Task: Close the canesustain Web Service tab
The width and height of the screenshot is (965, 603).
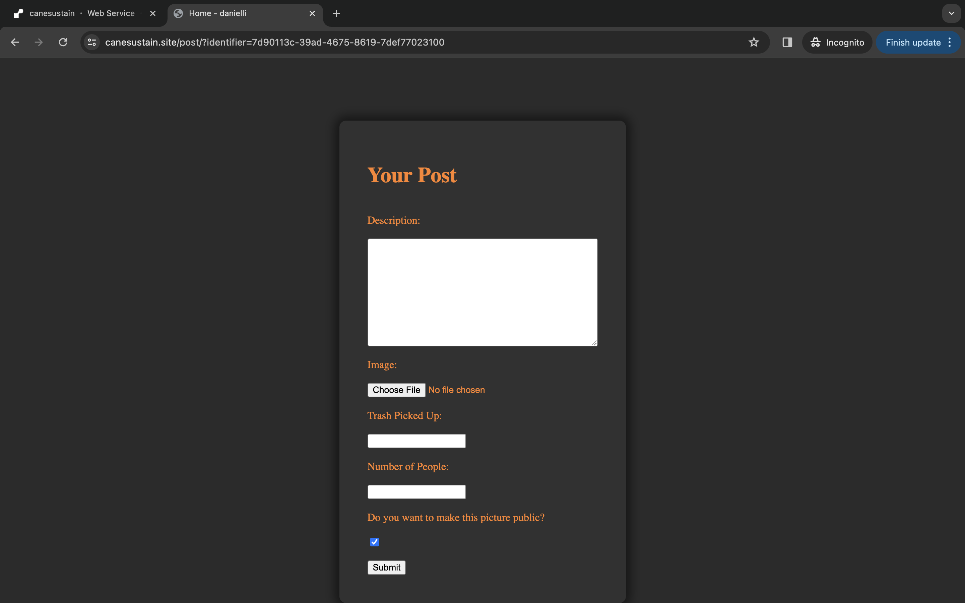Action: 153,13
